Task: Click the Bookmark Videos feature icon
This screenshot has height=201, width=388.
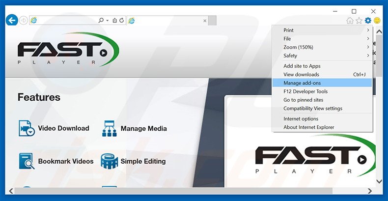Action: point(27,161)
